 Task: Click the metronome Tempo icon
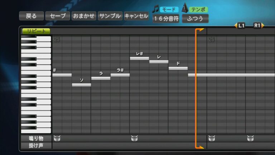point(185,8)
